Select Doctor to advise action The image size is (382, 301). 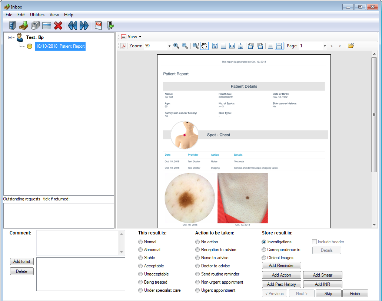(x=197, y=266)
